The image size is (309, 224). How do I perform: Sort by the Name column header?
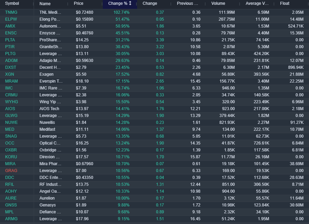(45, 4)
